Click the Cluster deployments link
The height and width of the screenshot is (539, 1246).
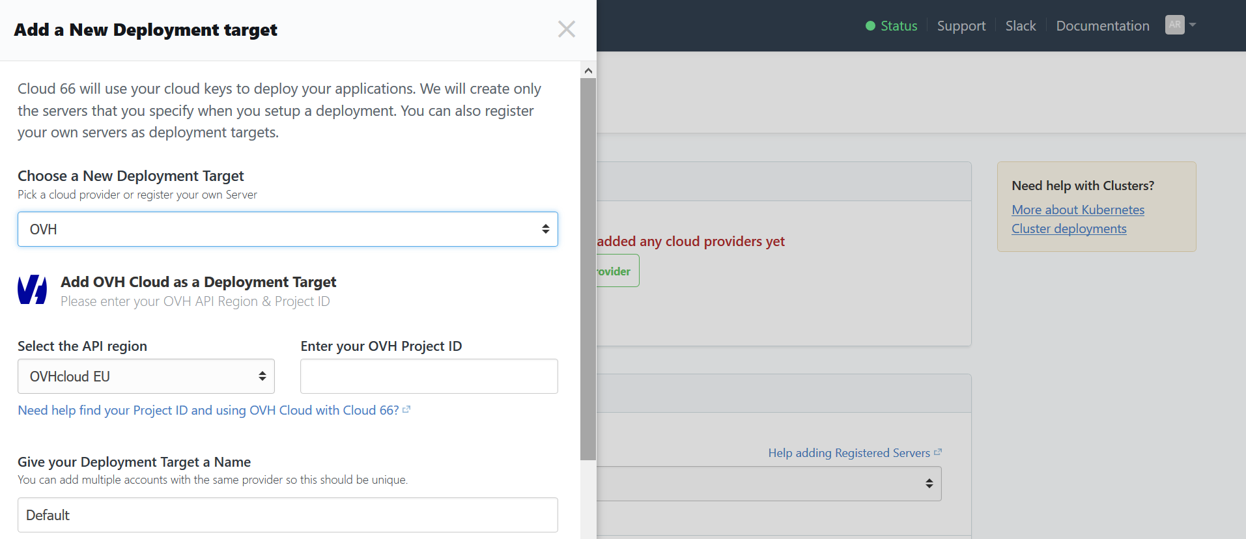pyautogui.click(x=1068, y=228)
